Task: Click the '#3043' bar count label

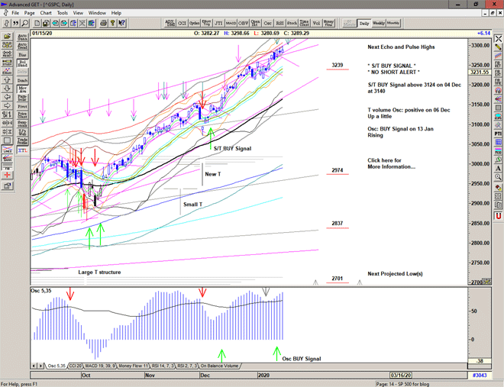Action: pos(480,375)
